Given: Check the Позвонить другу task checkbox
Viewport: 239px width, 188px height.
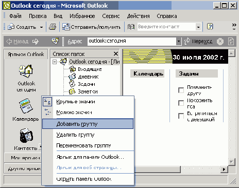Looking at the screenshot, I should (x=181, y=90).
